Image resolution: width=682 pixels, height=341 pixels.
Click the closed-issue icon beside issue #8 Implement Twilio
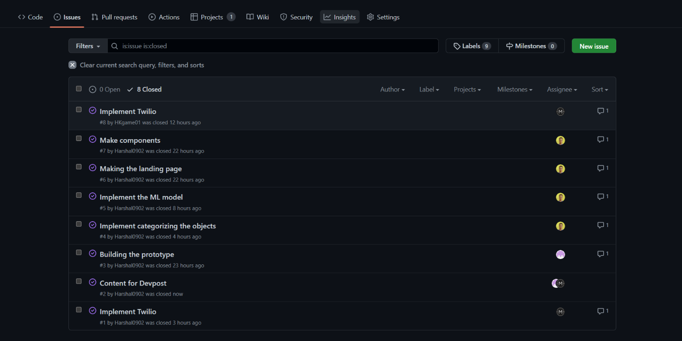tap(92, 110)
